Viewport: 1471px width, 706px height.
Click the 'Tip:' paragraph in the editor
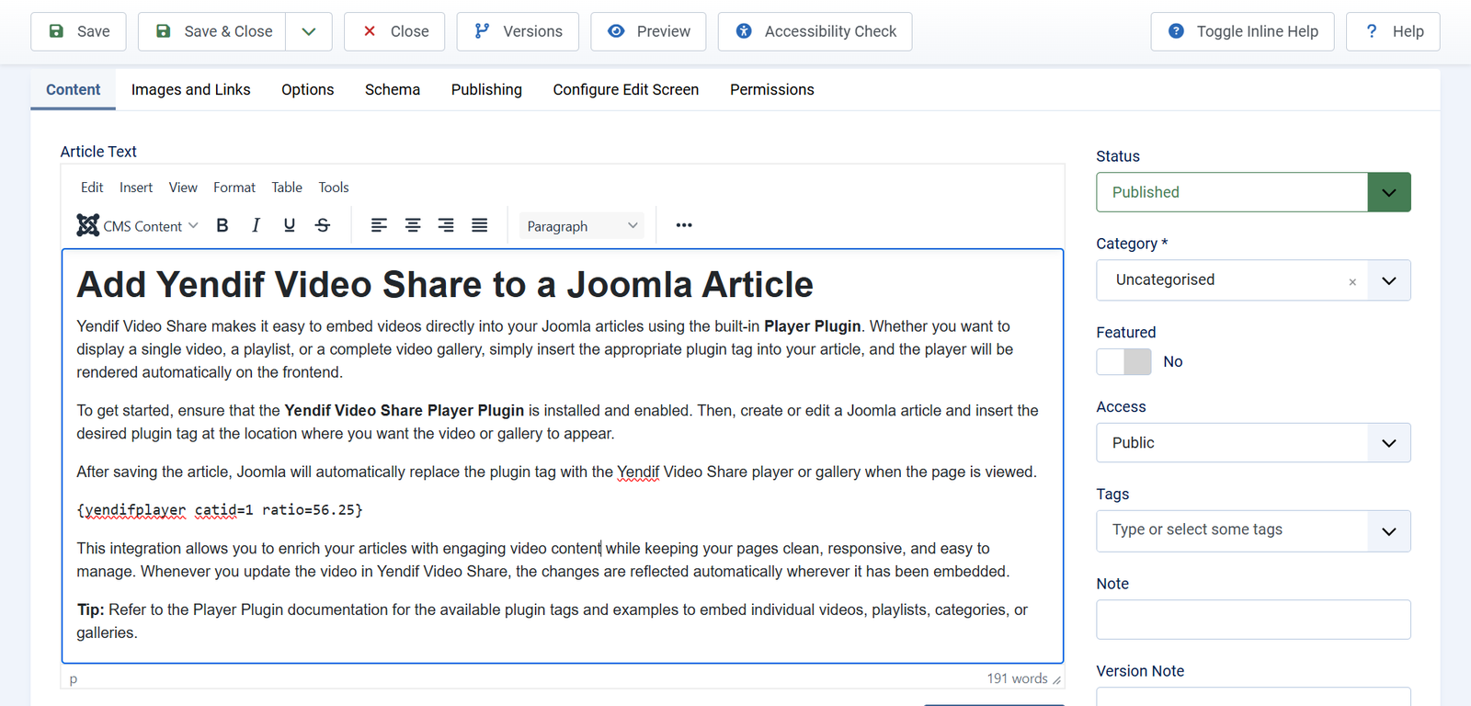point(553,621)
